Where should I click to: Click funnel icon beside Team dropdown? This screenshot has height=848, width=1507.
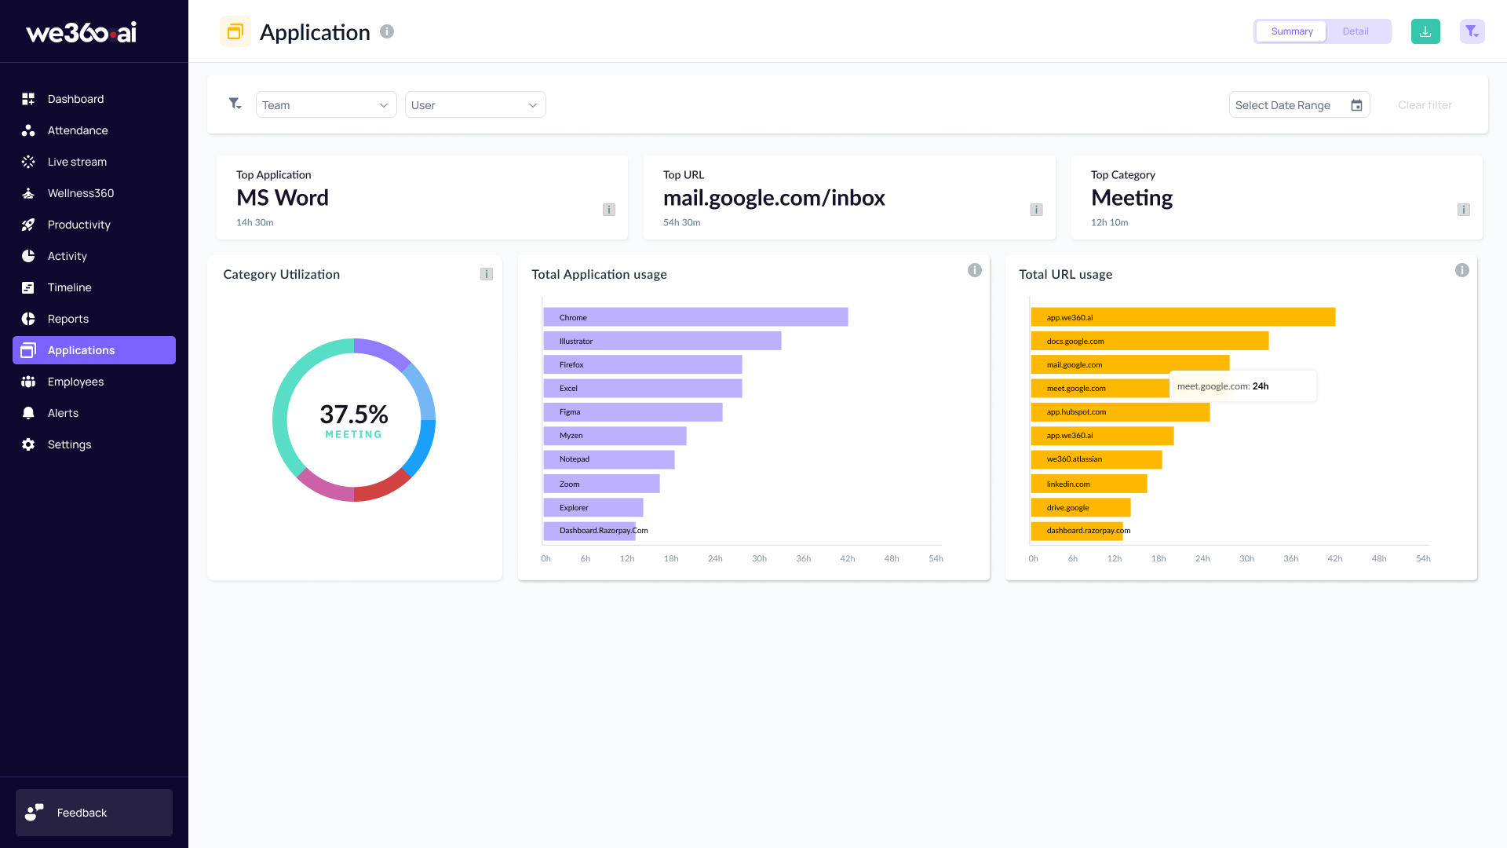coord(235,104)
